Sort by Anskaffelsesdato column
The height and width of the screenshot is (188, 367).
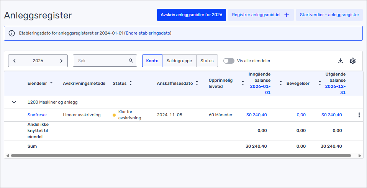(197, 83)
